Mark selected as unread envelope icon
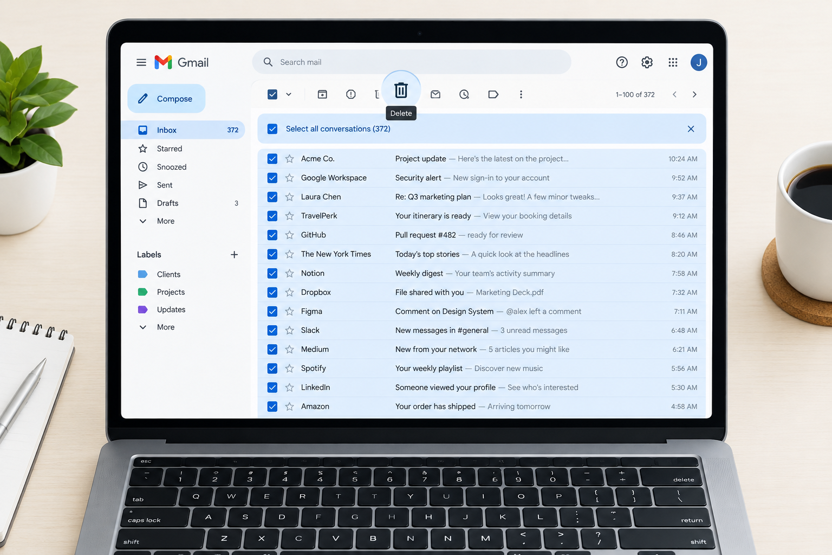 [435, 94]
